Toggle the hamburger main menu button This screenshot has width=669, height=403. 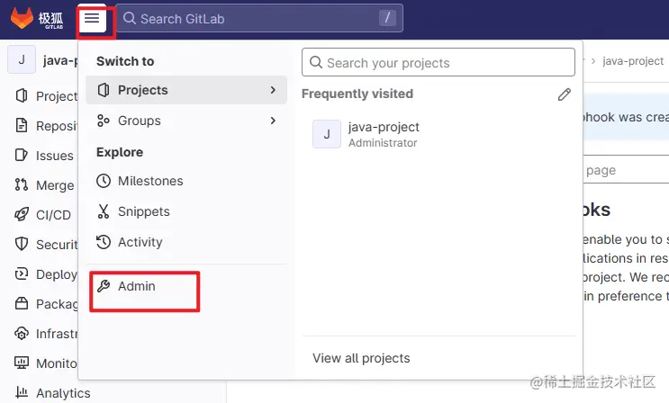(x=92, y=19)
